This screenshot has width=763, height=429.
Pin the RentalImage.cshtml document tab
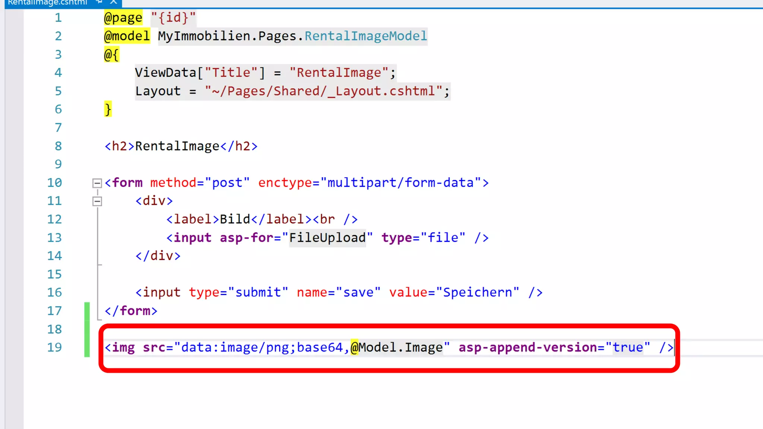click(x=99, y=2)
